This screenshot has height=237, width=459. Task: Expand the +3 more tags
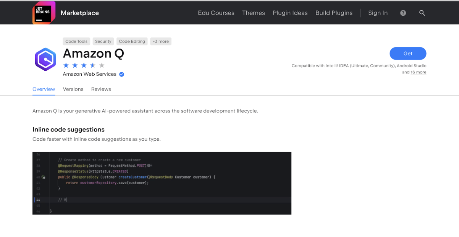click(160, 41)
